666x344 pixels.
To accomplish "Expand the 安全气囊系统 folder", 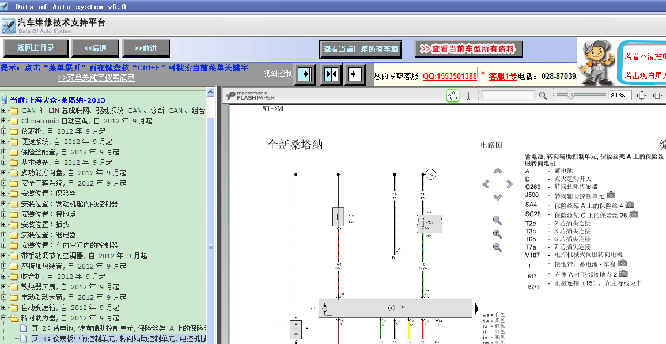I will click(4, 183).
